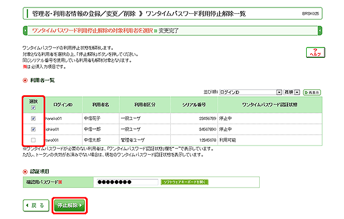The height and width of the screenshot is (219, 344).
Task: Open the 昇順 sort order dropdown
Action: pyautogui.click(x=292, y=92)
